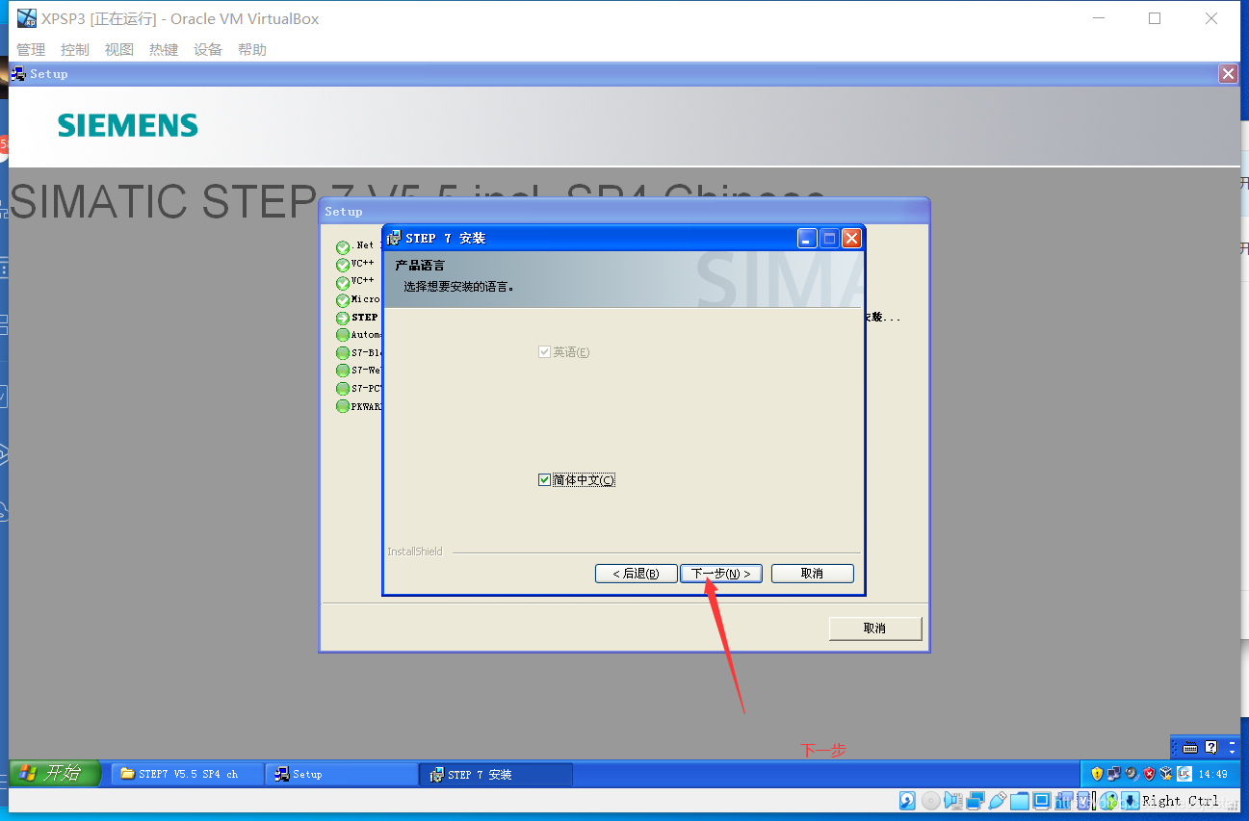Image resolution: width=1249 pixels, height=821 pixels.
Task: Click the green status icon beside Autom component
Action: [x=343, y=335]
